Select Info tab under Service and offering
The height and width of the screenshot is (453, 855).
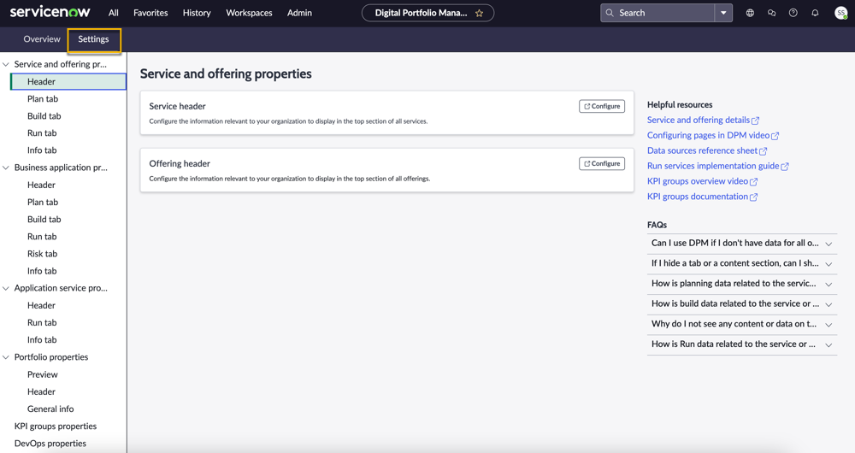pos(42,150)
